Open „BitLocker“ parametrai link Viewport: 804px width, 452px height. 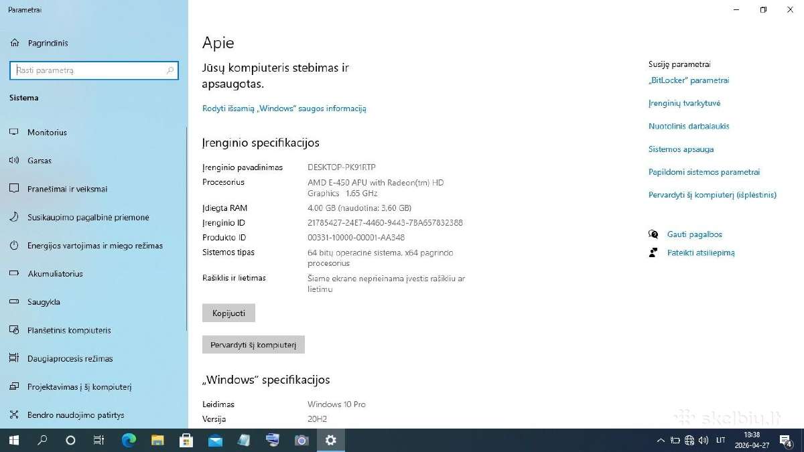pos(689,80)
